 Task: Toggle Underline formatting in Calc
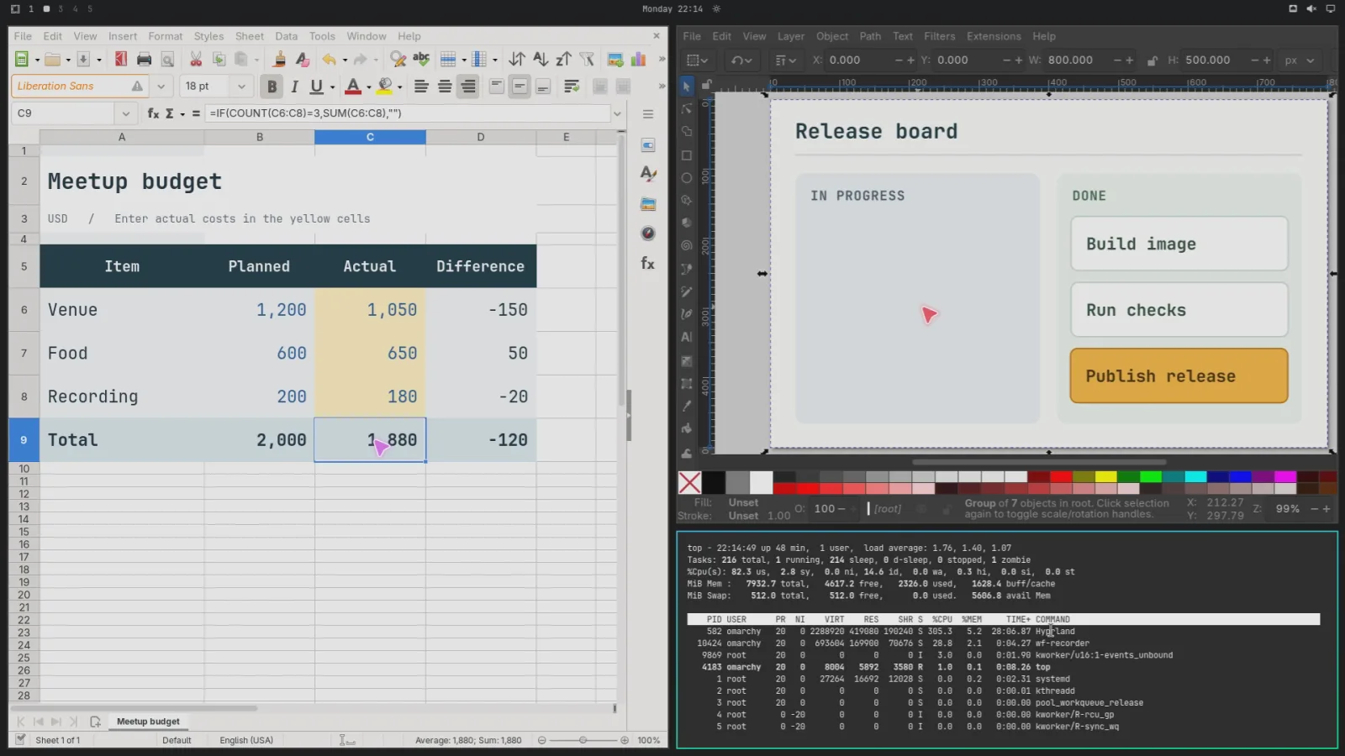[316, 86]
